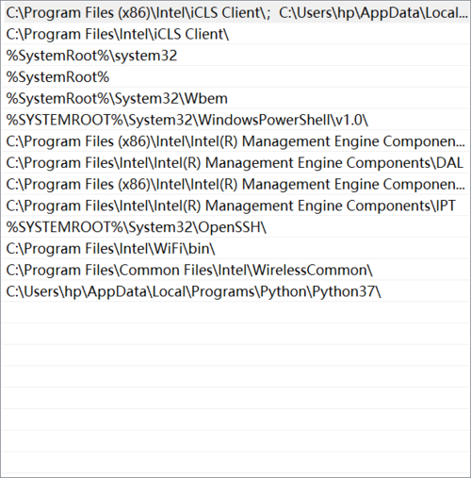Screen dimensions: 471x478
Task: Click the 'DAL' text at end of path
Action: pyautogui.click(x=450, y=163)
